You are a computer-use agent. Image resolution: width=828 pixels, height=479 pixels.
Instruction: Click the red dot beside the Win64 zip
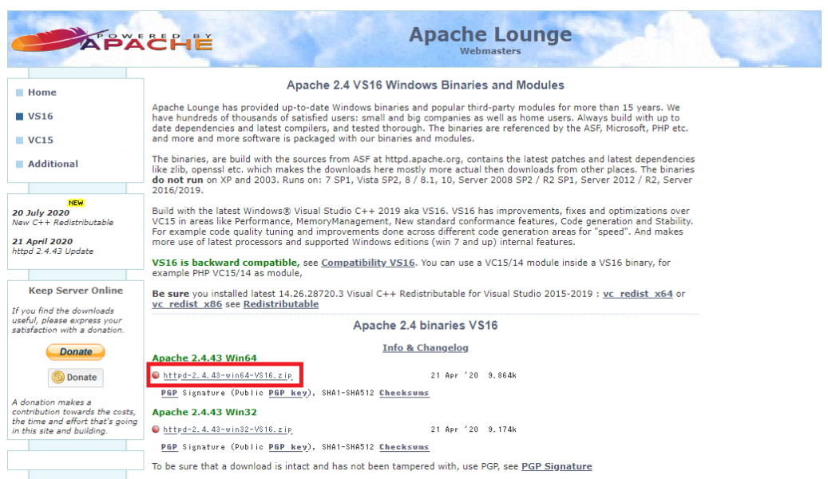155,374
